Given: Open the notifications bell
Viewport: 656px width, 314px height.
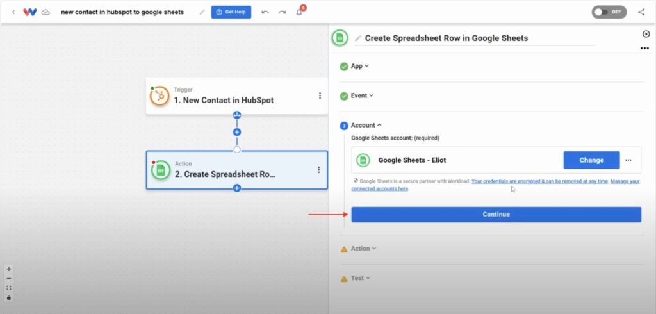Looking at the screenshot, I should (x=299, y=12).
